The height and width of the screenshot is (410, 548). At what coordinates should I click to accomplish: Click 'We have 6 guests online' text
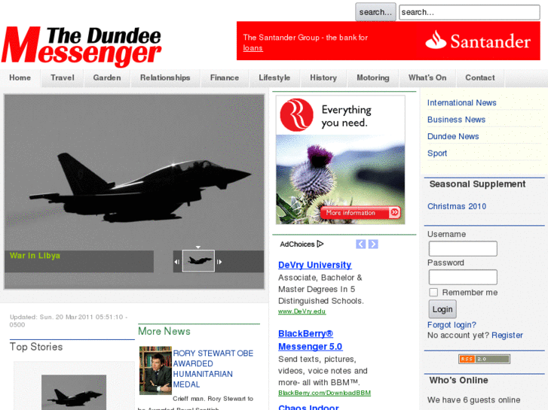473,400
